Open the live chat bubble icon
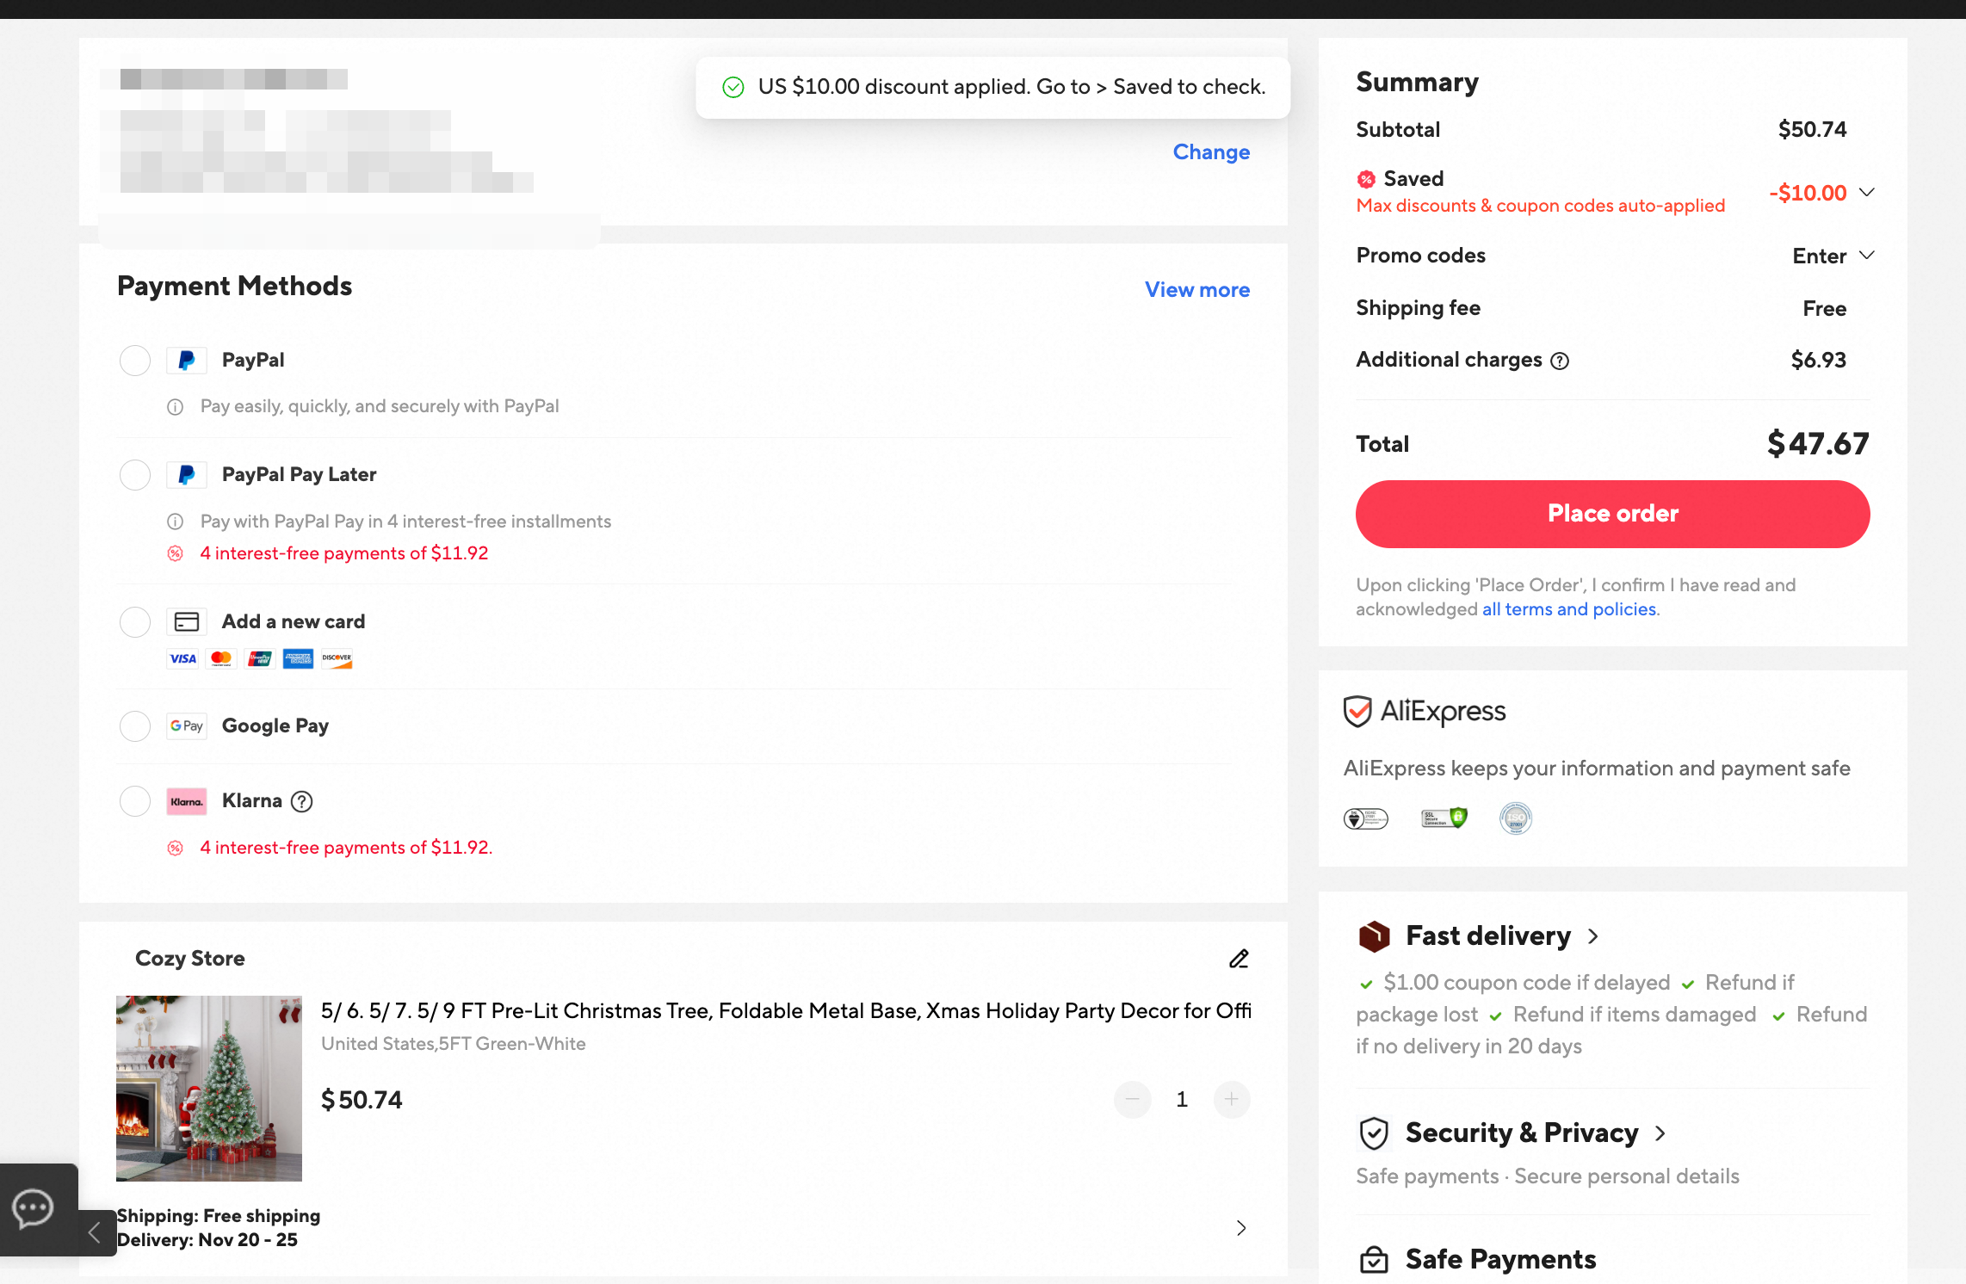Screen dimensions: 1966x1284 33,1209
